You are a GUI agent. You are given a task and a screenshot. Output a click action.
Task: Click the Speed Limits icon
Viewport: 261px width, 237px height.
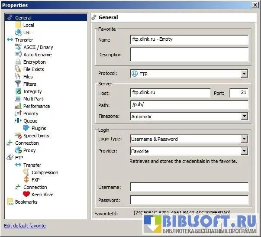pos(18,136)
